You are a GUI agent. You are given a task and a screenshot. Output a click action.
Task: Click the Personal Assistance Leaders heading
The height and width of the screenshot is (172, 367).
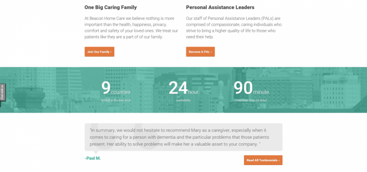[x=220, y=7]
